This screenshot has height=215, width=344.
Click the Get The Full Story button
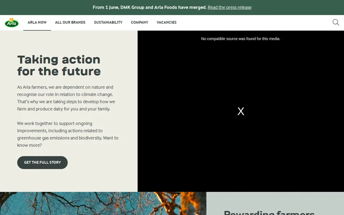(42, 163)
